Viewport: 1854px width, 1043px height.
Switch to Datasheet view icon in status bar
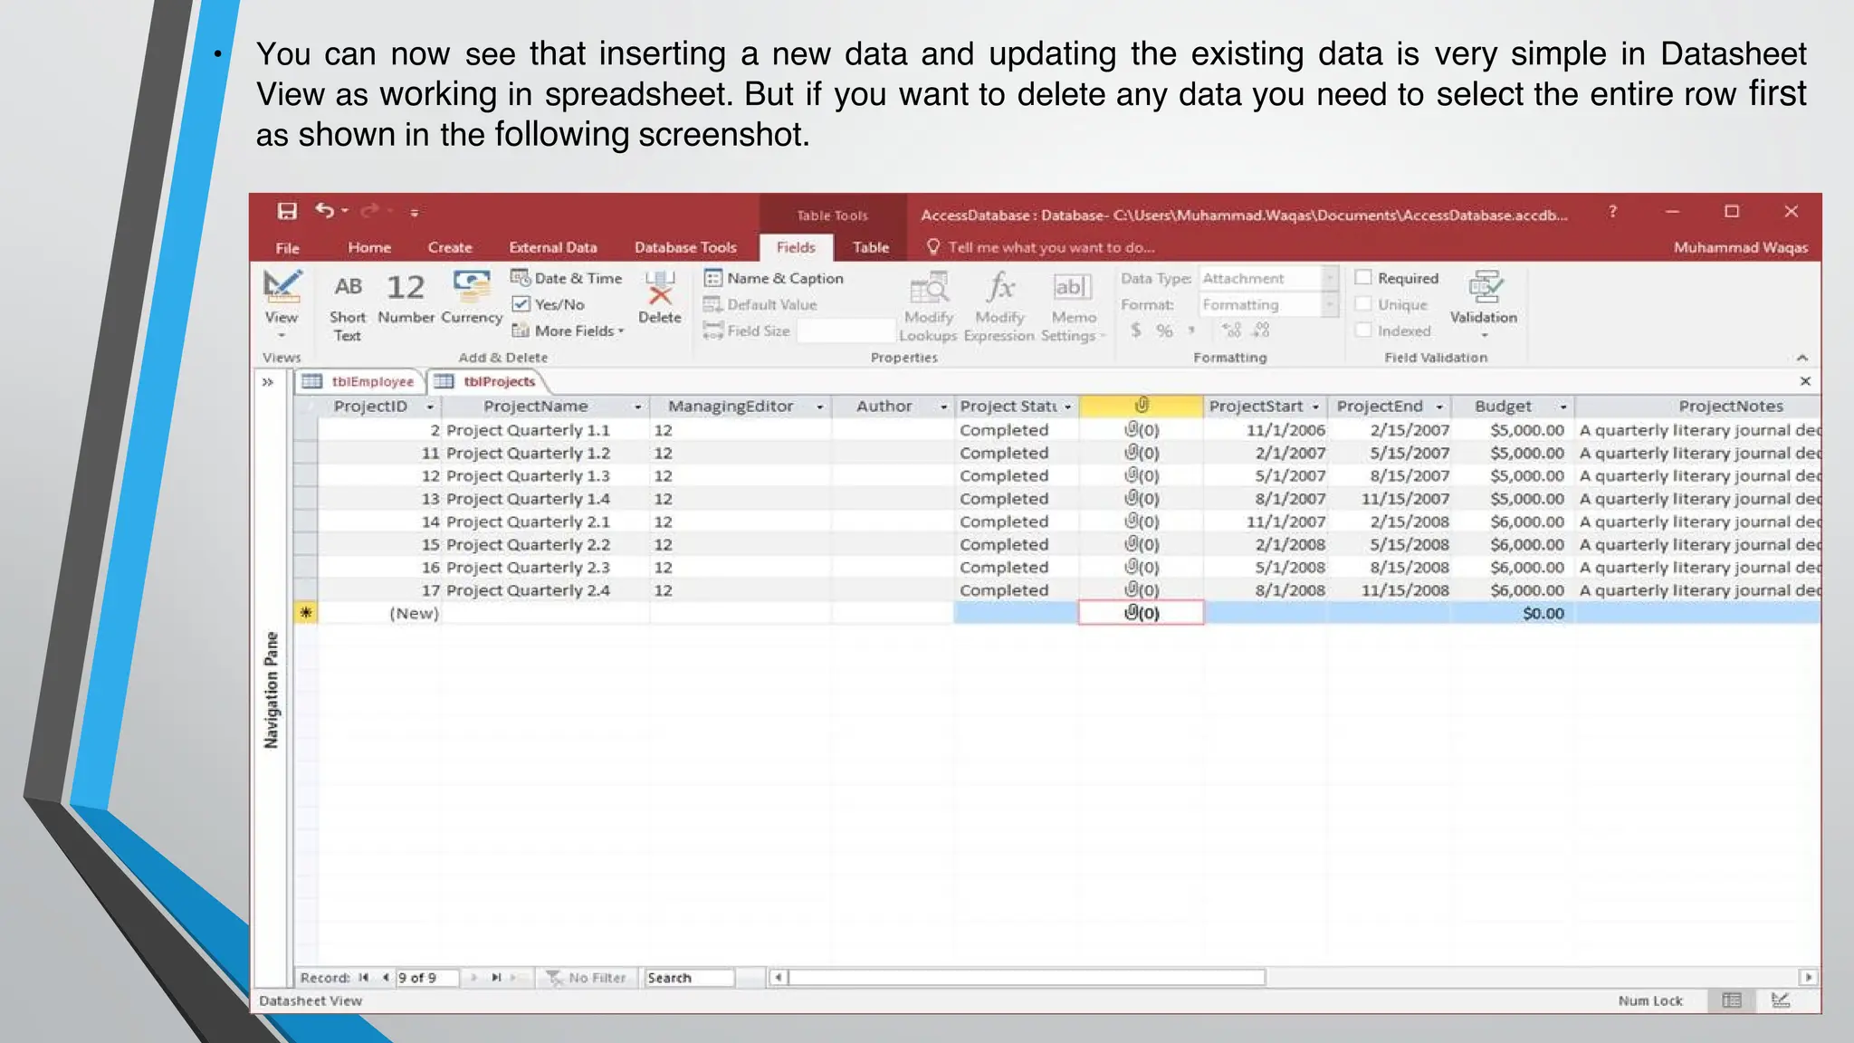[x=1732, y=1000]
